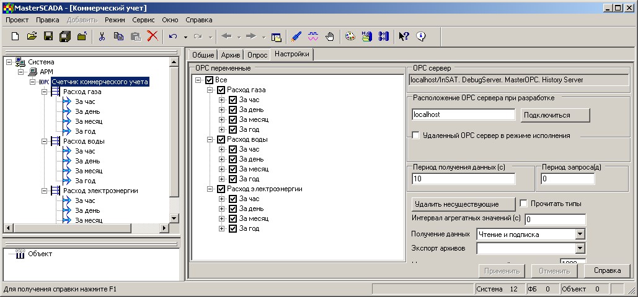The height and width of the screenshot is (297, 638).
Task: Expand За час under Расход газа in OPC переменные
Action: (221, 100)
